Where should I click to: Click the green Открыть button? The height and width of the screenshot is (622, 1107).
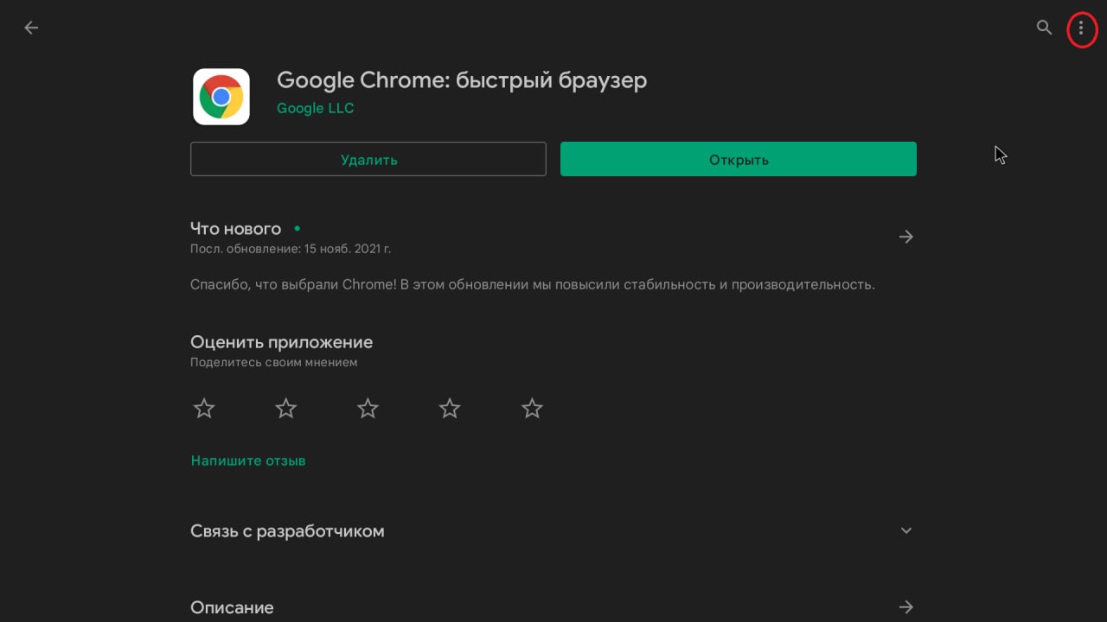click(739, 159)
